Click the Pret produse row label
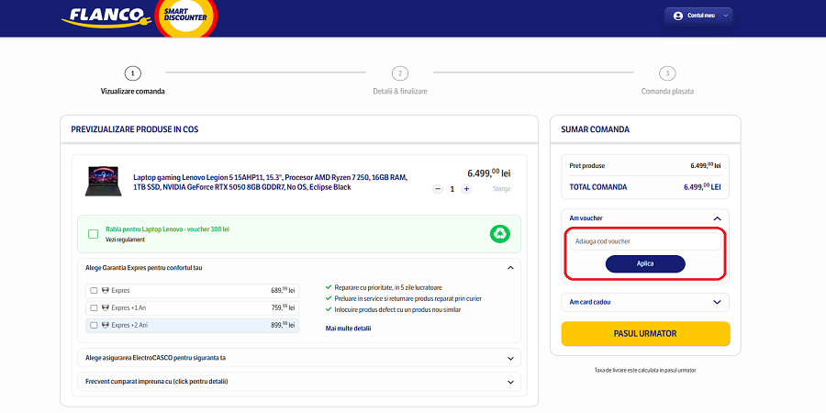 click(x=586, y=166)
